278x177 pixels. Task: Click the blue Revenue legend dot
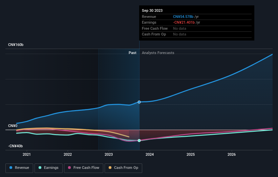coord(11,168)
